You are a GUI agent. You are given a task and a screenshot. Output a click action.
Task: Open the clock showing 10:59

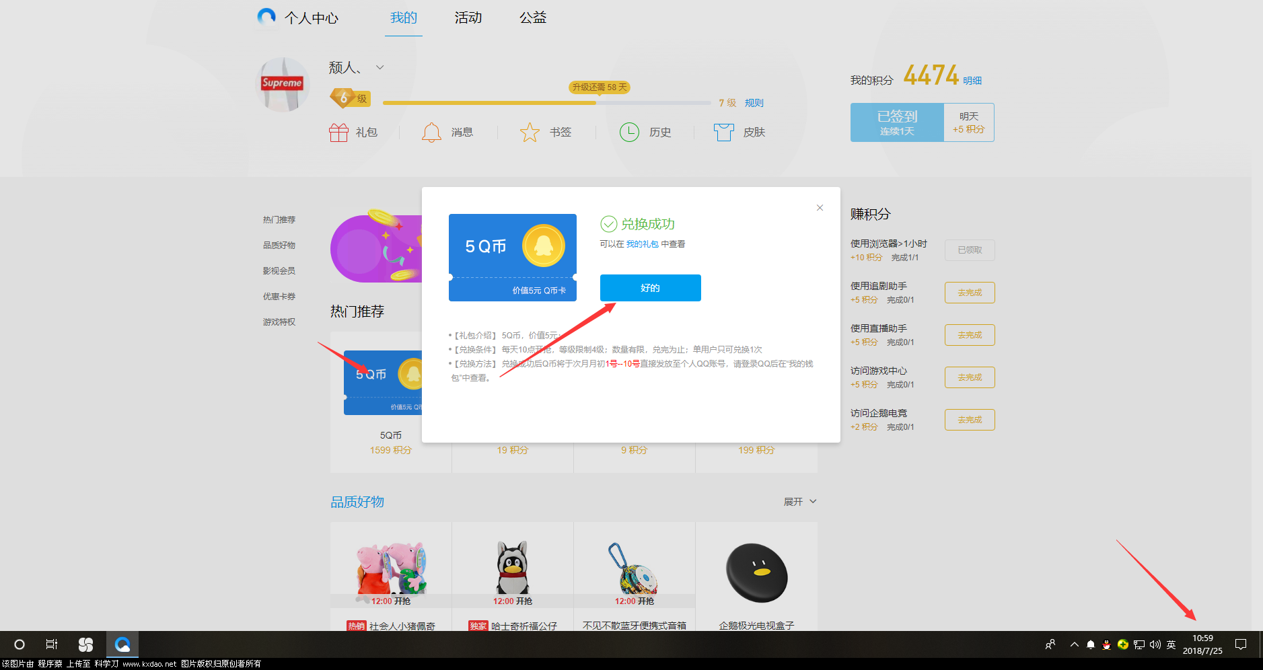tap(1202, 644)
